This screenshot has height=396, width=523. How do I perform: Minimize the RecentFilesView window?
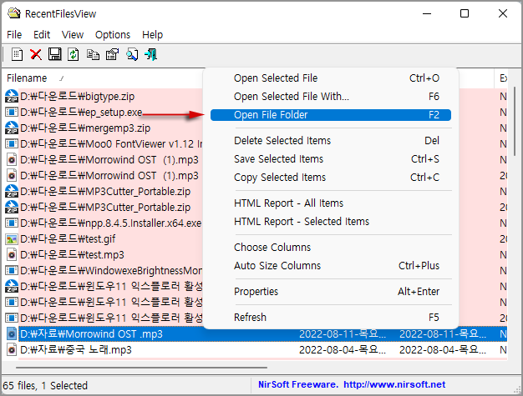427,13
